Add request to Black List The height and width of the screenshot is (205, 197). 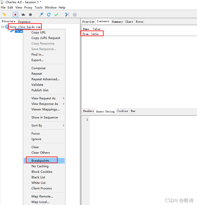44,177
